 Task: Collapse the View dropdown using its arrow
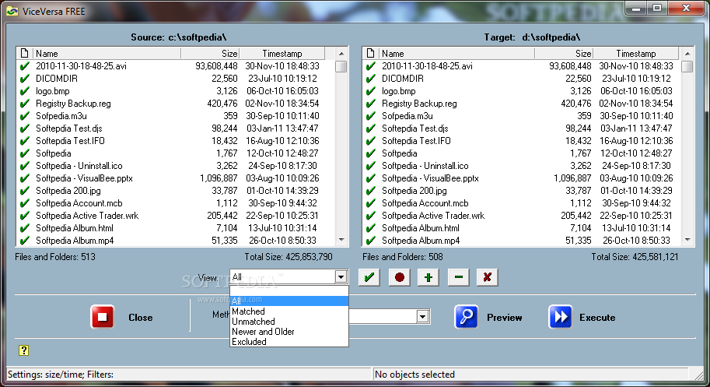341,276
